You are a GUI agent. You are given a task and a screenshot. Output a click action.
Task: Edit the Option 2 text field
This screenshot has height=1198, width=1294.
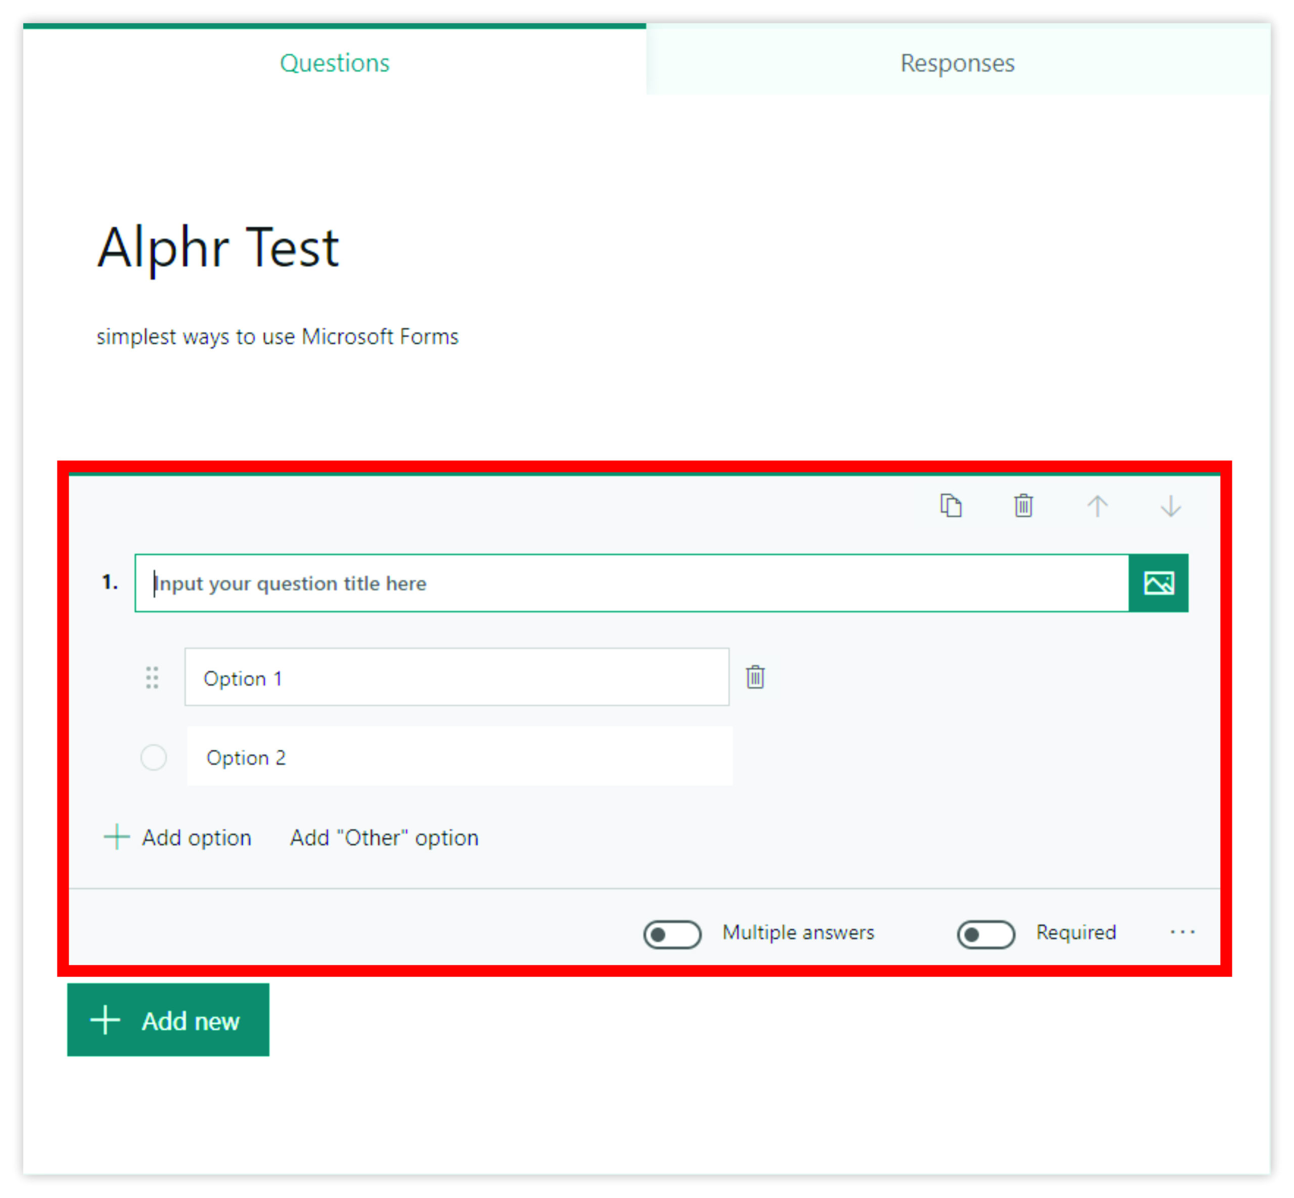[460, 756]
